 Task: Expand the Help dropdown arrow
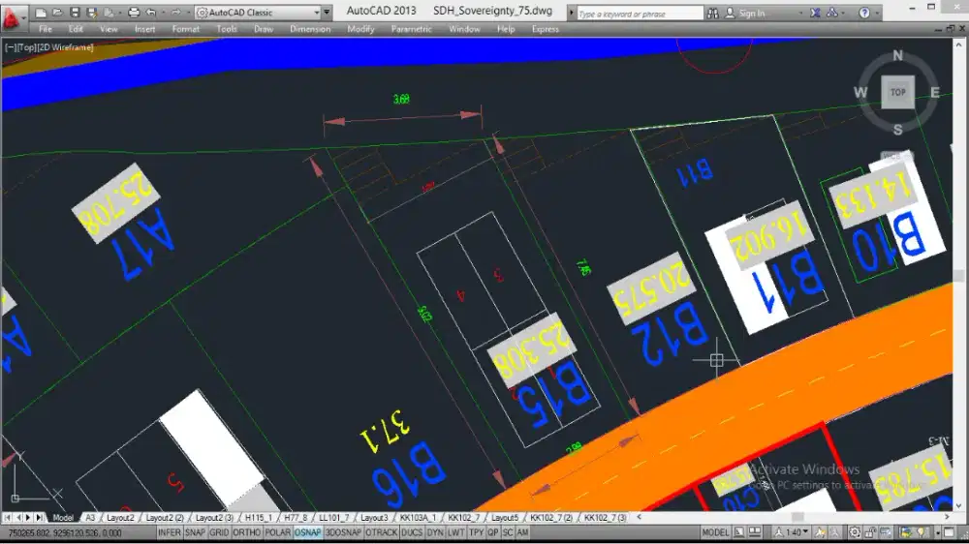click(877, 13)
